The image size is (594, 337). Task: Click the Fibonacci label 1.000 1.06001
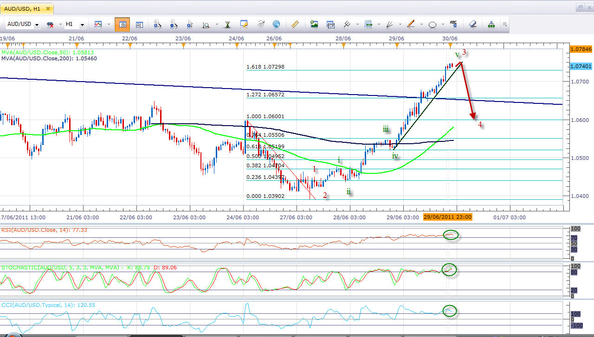[x=265, y=116]
